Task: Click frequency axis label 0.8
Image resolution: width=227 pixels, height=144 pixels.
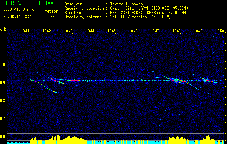Action: pos(3,101)
